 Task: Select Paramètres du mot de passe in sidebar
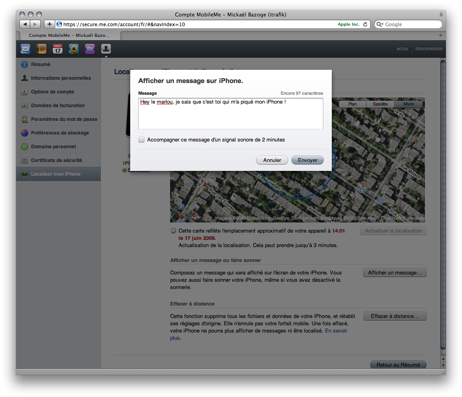[58, 119]
